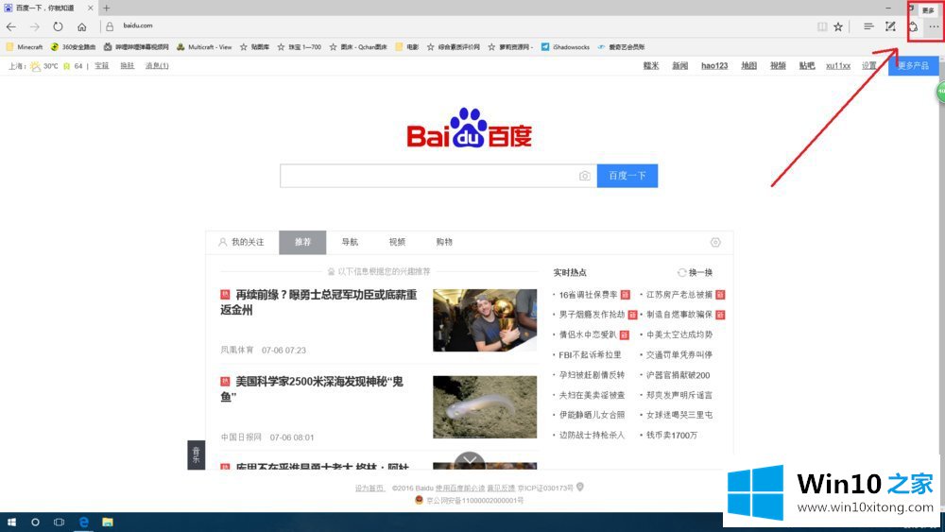
Task: Open the xu11xx account link
Action: point(837,65)
